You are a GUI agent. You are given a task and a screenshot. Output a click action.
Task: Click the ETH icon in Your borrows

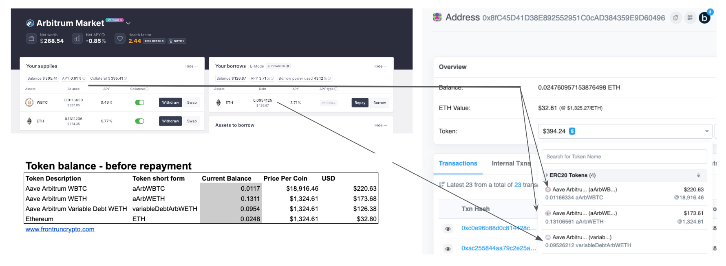pyautogui.click(x=218, y=103)
